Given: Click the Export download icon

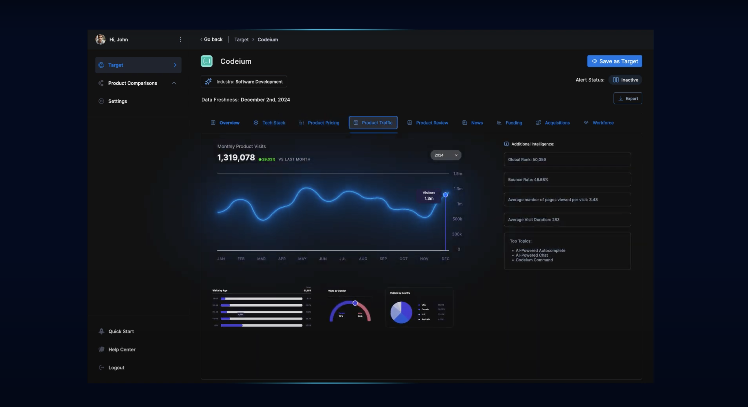Looking at the screenshot, I should click(621, 98).
